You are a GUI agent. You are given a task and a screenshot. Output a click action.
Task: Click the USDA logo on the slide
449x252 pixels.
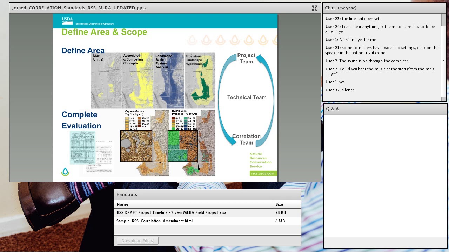click(x=67, y=21)
